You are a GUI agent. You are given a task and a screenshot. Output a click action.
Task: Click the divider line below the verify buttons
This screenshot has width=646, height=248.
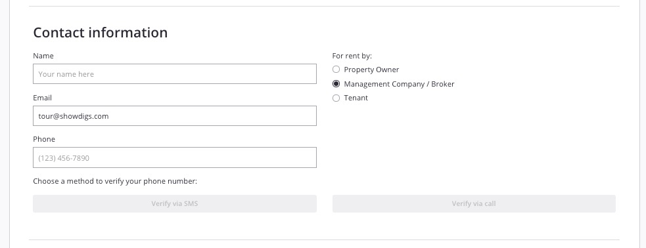324,239
